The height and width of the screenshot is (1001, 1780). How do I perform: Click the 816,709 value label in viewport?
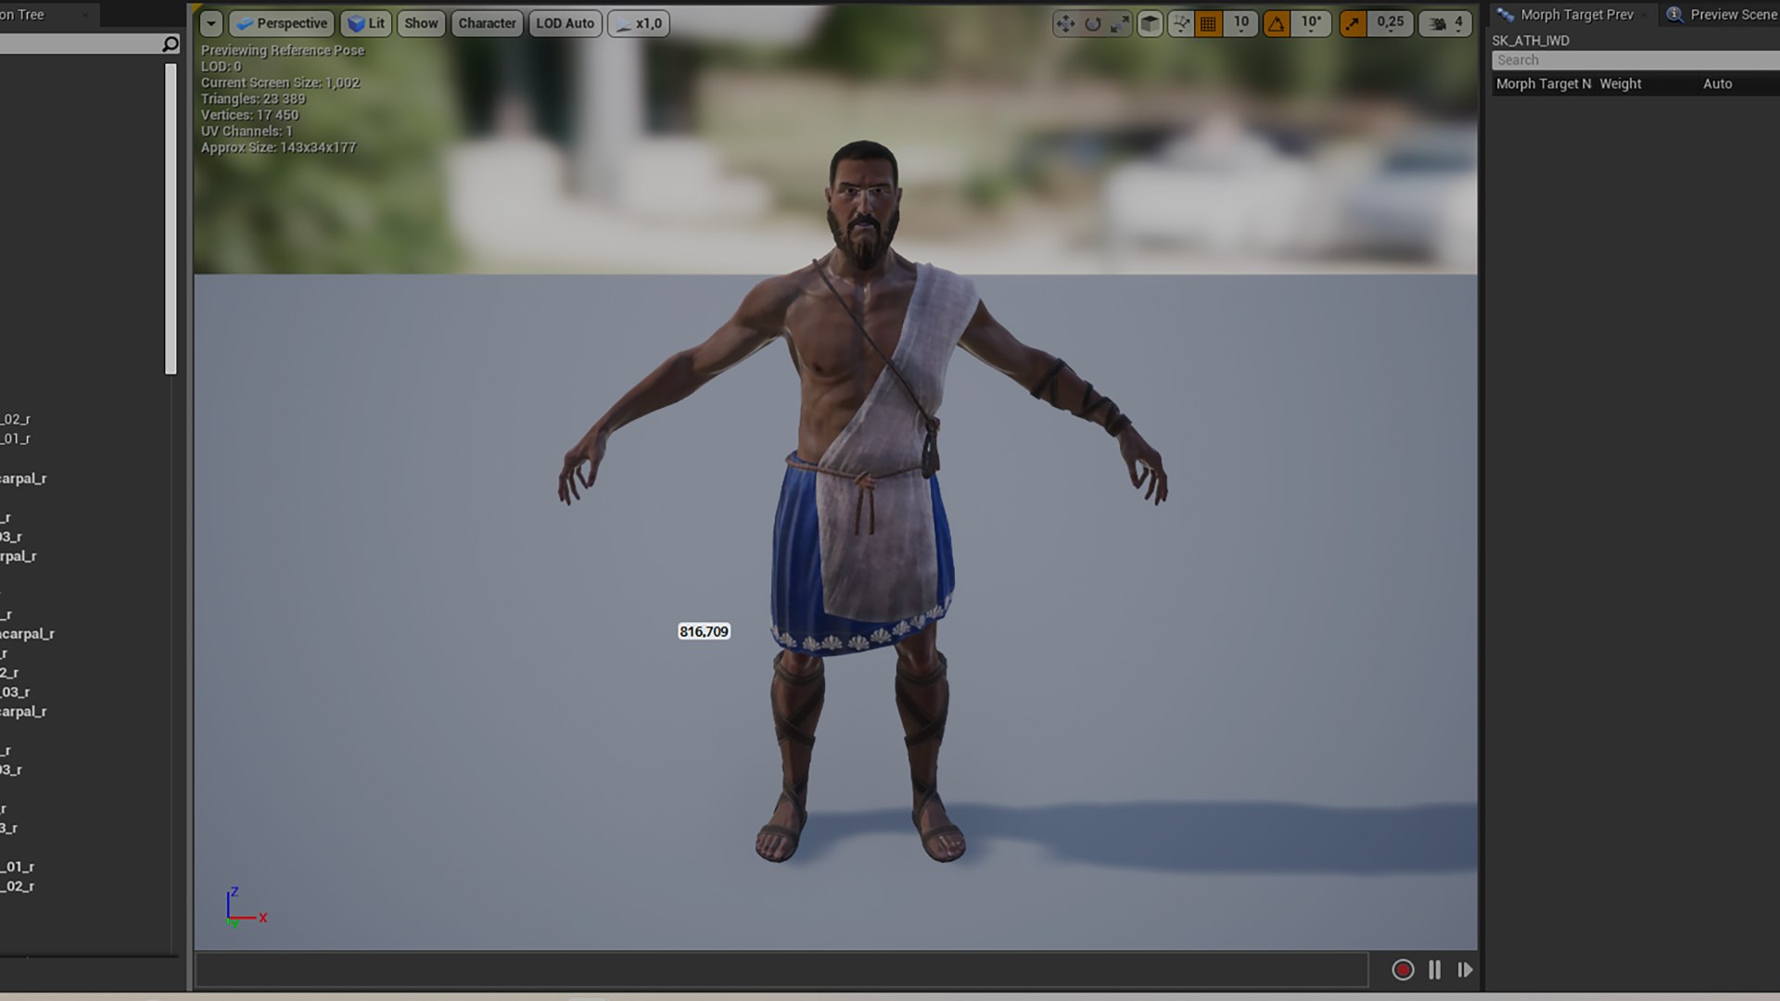tap(704, 632)
